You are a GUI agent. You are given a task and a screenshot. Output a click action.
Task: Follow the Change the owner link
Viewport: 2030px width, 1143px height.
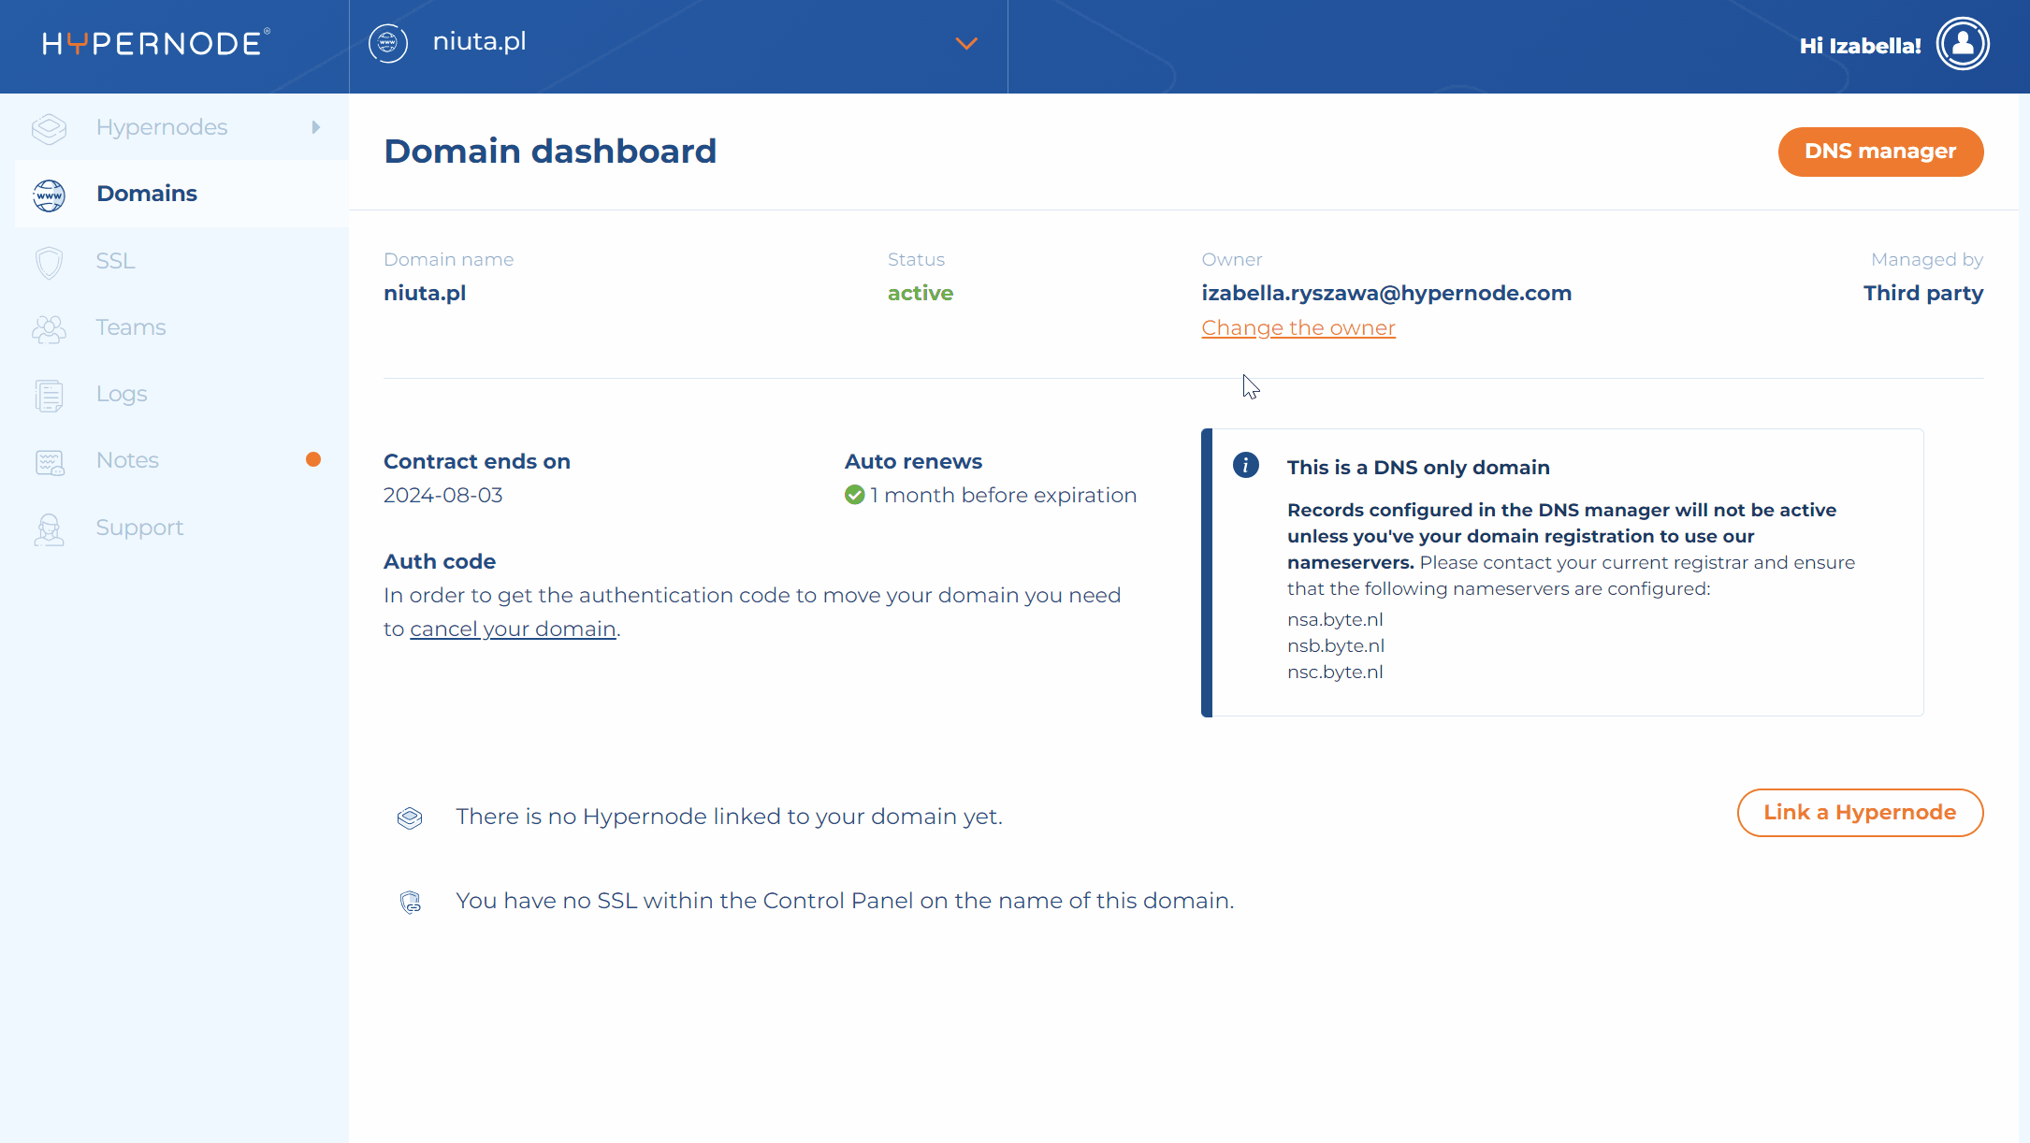[x=1298, y=328]
